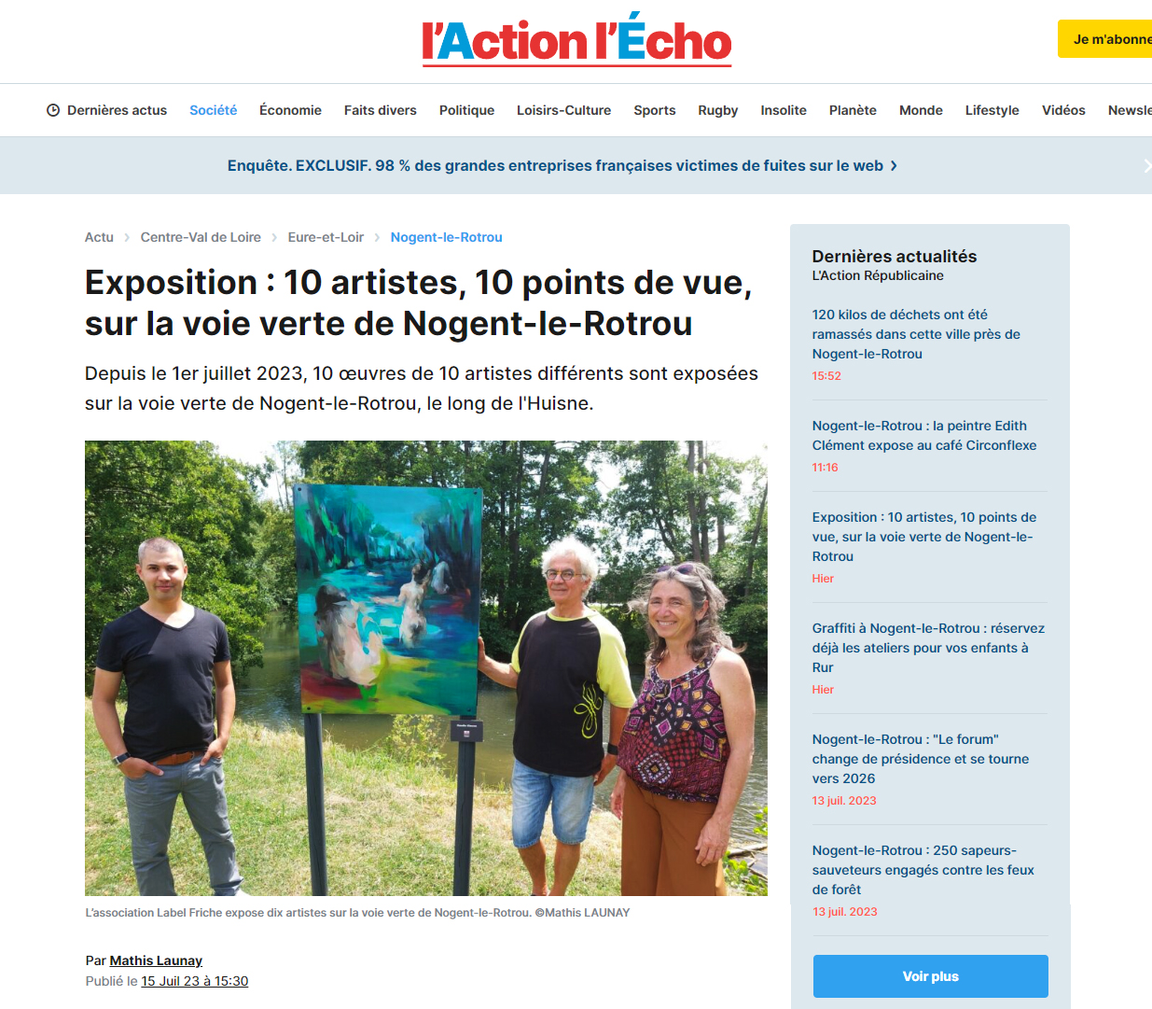This screenshot has height=1009, width=1152.
Task: Open the Faits divers section
Action: pos(381,110)
